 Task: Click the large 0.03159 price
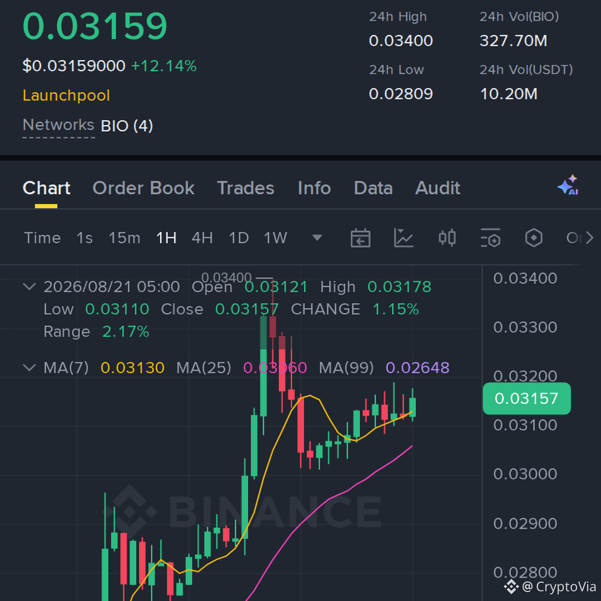coord(95,26)
